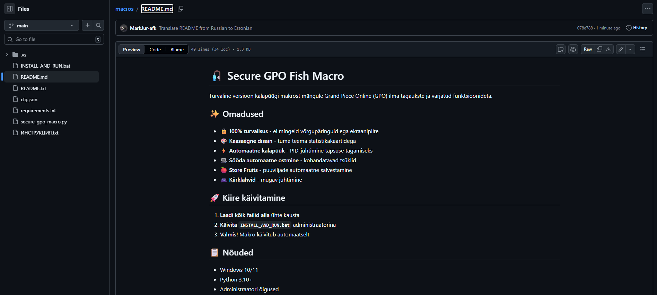Click the download raw file icon
Image resolution: width=657 pixels, height=295 pixels.
[x=609, y=49]
